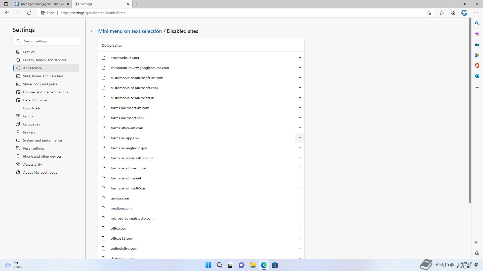Open the Favorites list icon
The height and width of the screenshot is (271, 483).
[442, 13]
